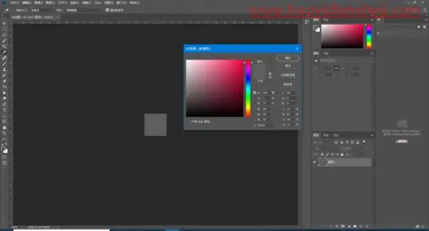This screenshot has width=429, height=231.
Task: Select the Healing Brush tool
Action: [x=4, y=58]
